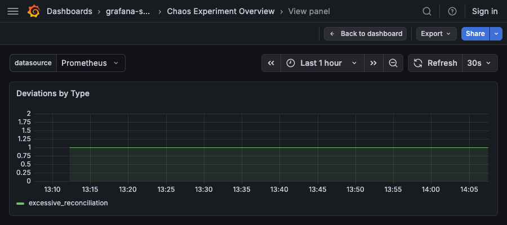Open the 30s auto-refresh interval dropdown
This screenshot has width=507, height=225.
(x=480, y=63)
